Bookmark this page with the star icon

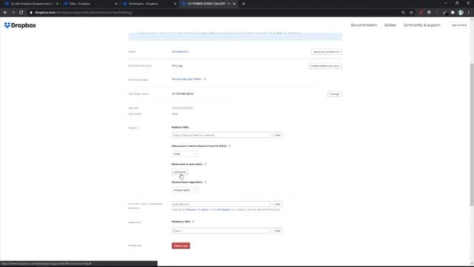[x=412, y=13]
